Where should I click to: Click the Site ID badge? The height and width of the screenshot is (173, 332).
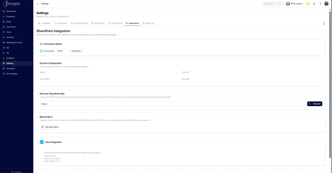click(70, 51)
